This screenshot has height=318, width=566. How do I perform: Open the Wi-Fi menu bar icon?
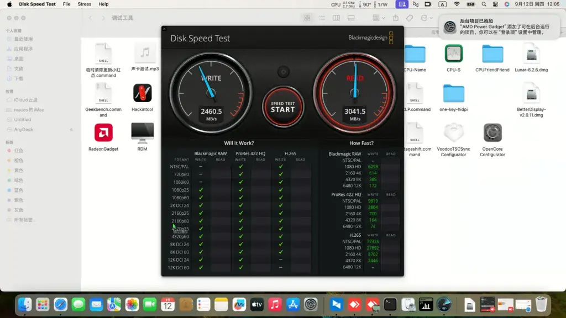[457, 4]
